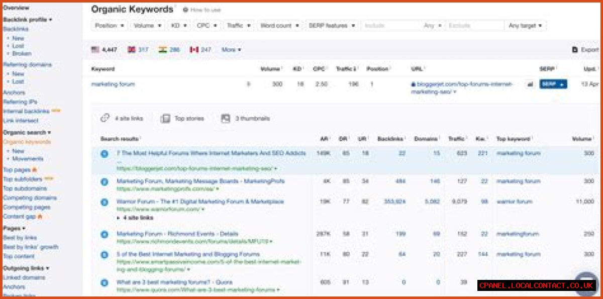Collapse the Backlink profile sidebar section
Screen dimensions: 603x299
28,20
